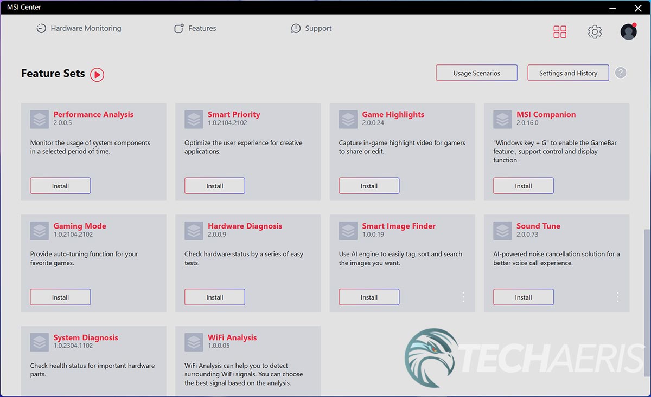Install Smart Image Finder
Viewport: 651px width, 397px height.
(369, 297)
